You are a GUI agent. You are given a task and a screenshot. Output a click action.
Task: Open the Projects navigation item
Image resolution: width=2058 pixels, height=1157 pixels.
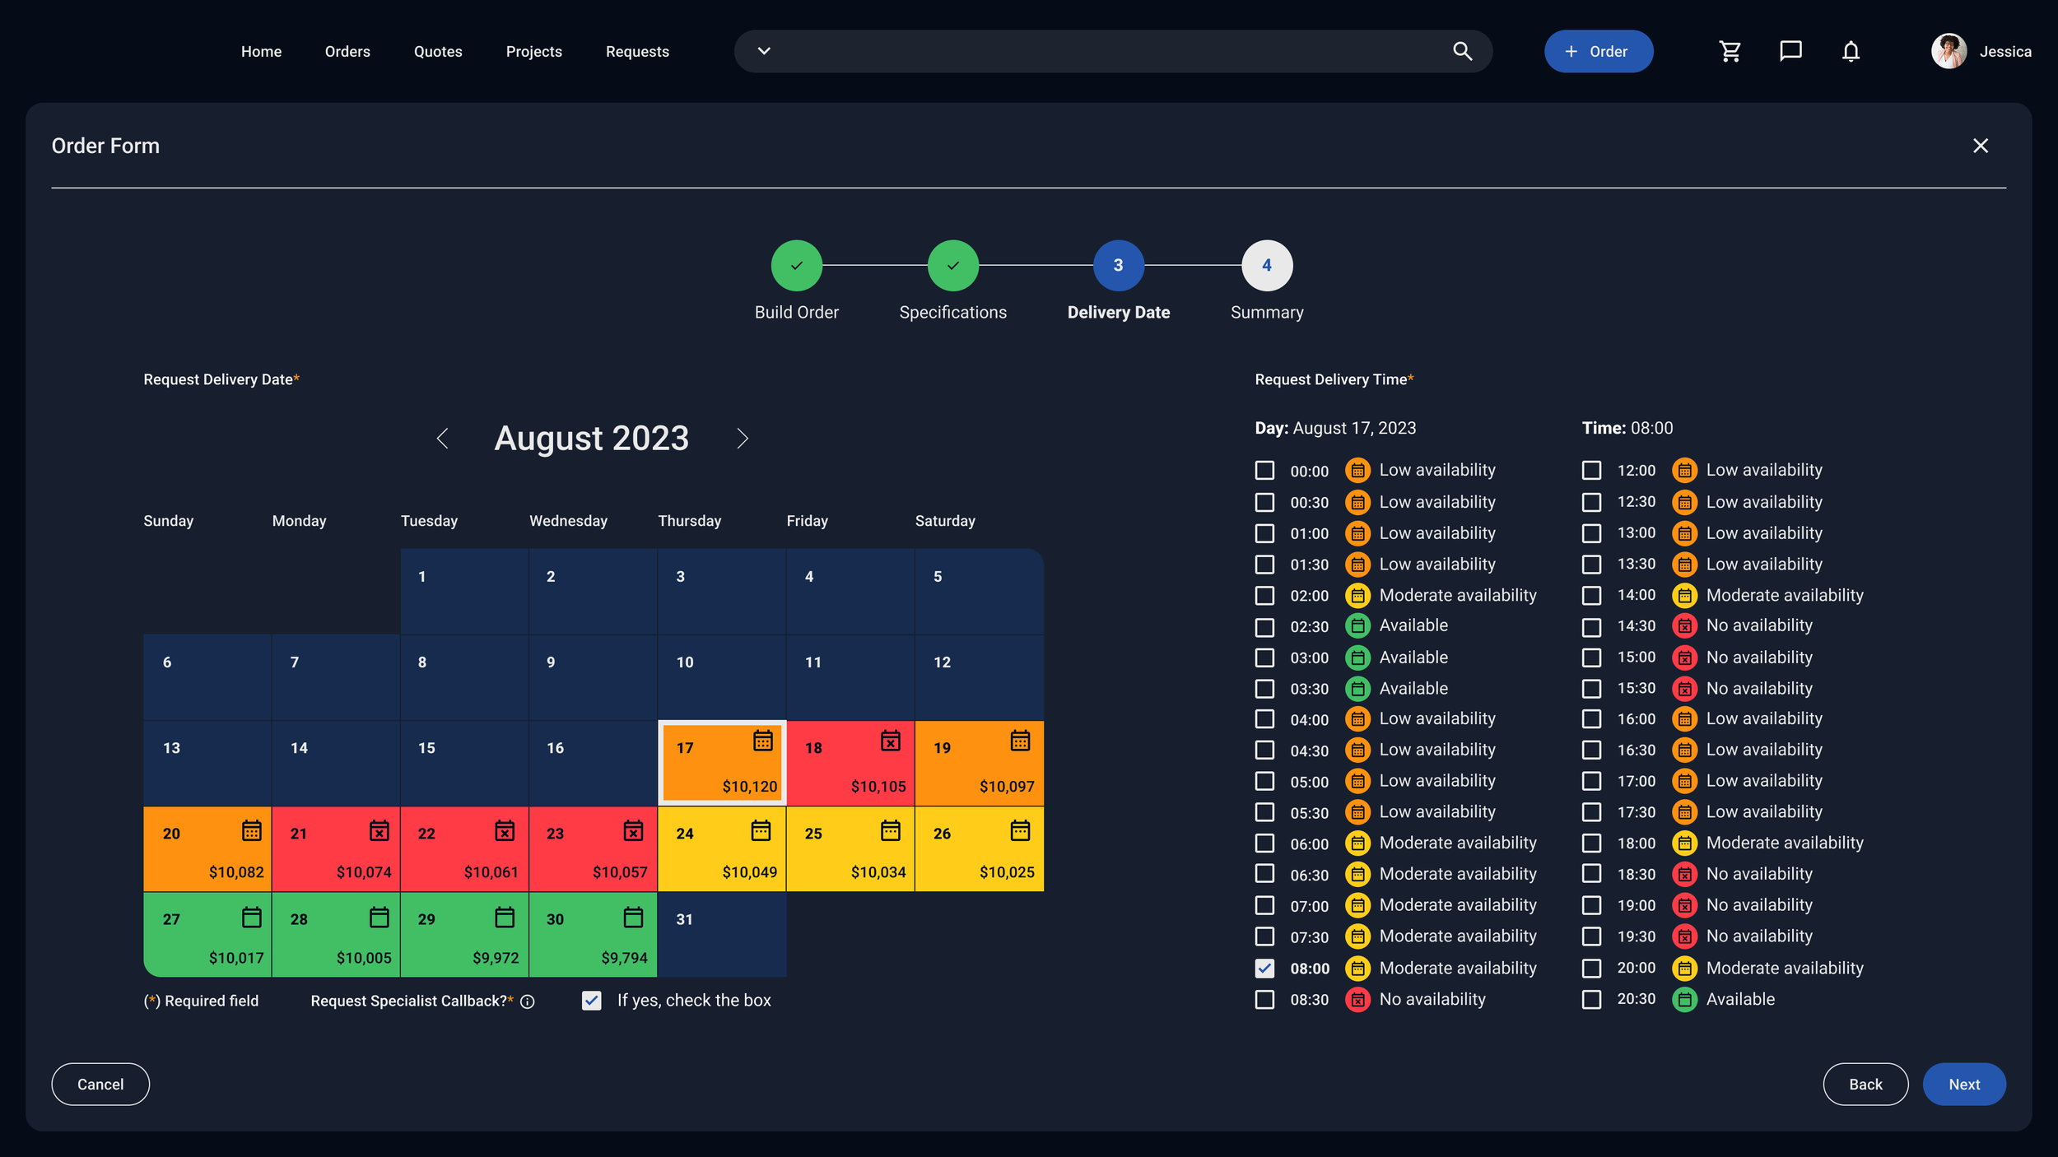click(533, 52)
